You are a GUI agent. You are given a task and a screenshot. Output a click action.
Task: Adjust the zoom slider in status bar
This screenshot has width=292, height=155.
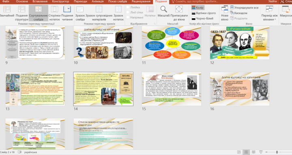coord(277,152)
